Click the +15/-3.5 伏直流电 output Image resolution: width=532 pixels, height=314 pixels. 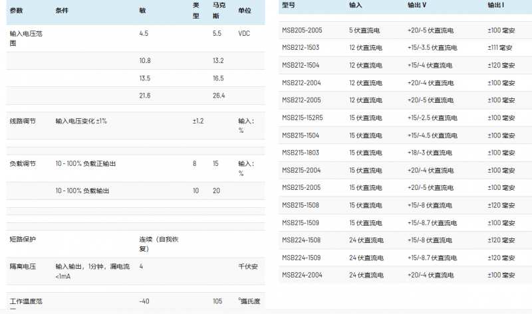tap(432, 47)
